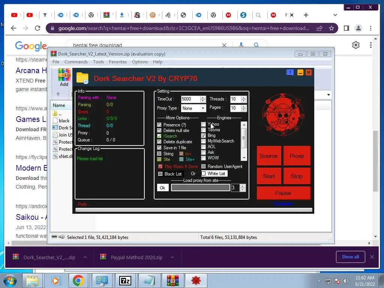Image resolution: width=384 pixels, height=288 pixels.
Task: Open the Chrome profile avatar
Action: pyautogui.click(x=358, y=28)
